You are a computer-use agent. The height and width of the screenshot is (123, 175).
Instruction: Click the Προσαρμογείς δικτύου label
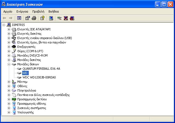[32, 99]
